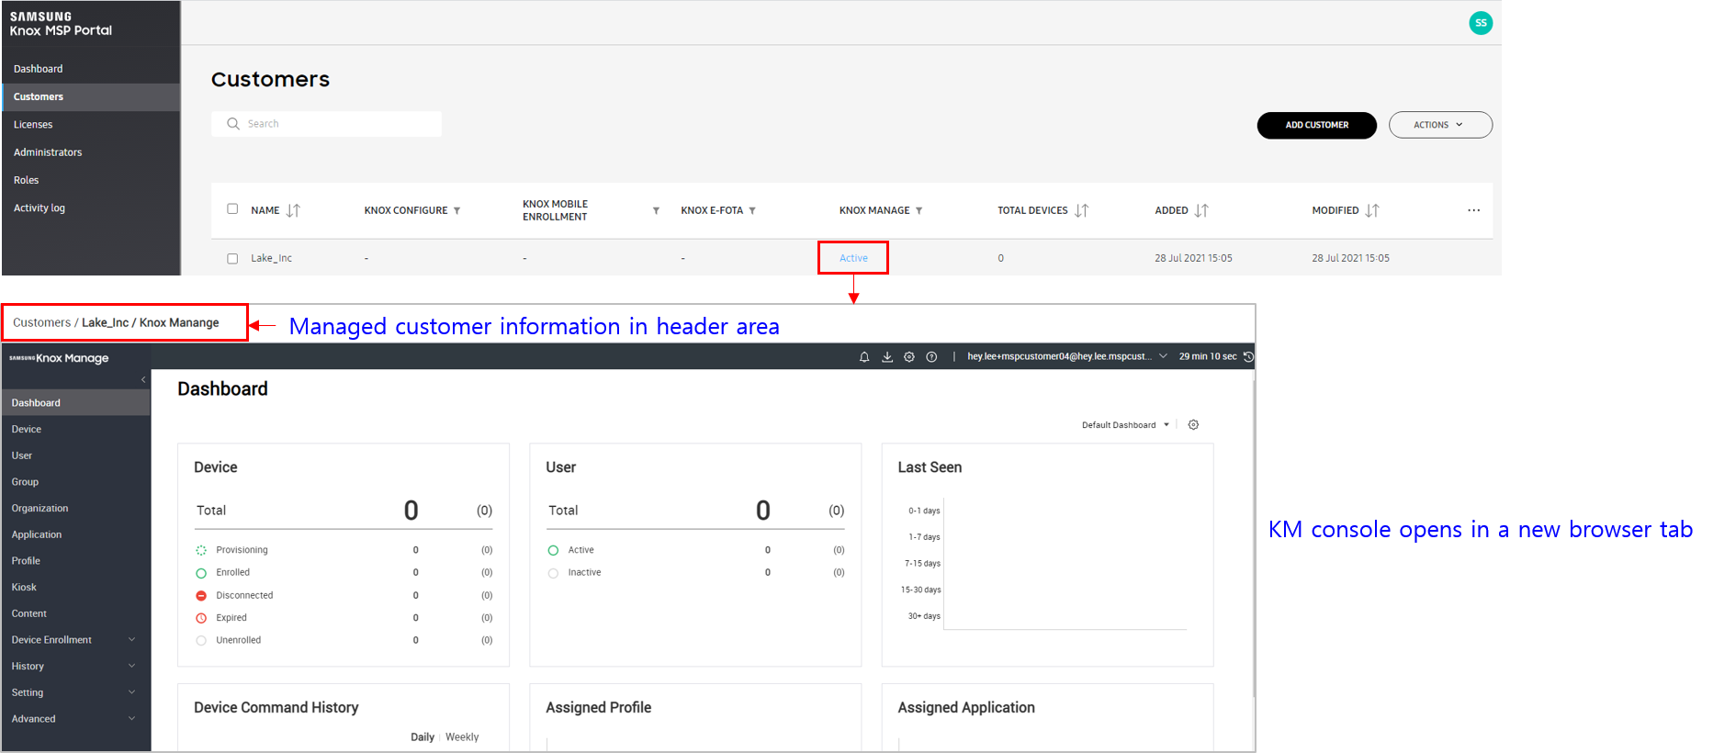Viewport: 1713px width, 753px height.
Task: Open Knox Configure column filter
Action: click(x=456, y=210)
